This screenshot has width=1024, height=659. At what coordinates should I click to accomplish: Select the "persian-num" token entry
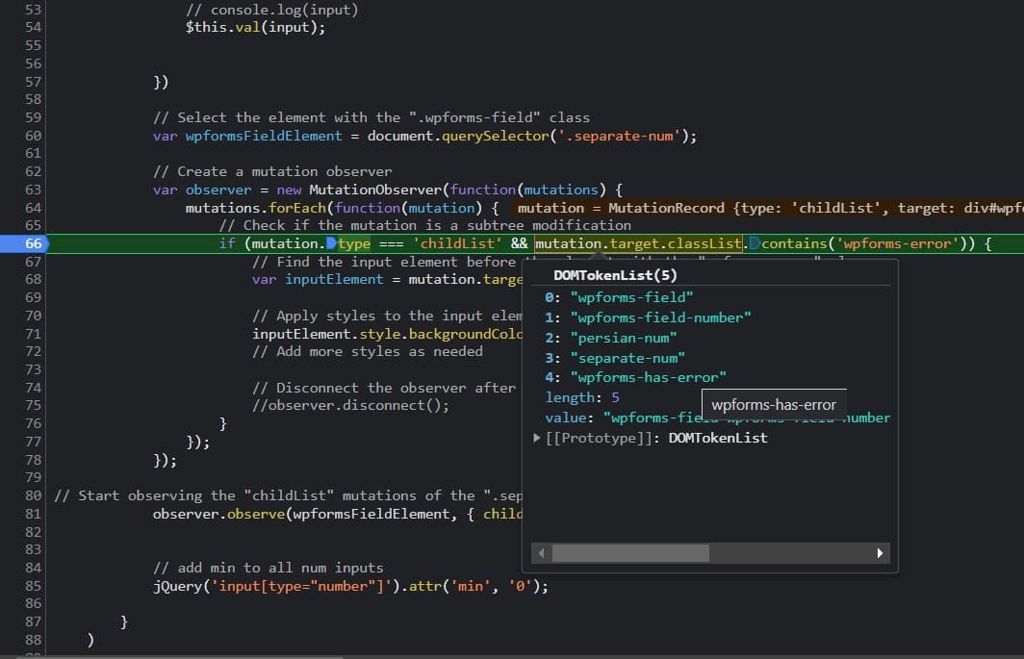pyautogui.click(x=610, y=338)
